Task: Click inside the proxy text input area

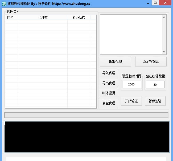Action: click(131, 34)
